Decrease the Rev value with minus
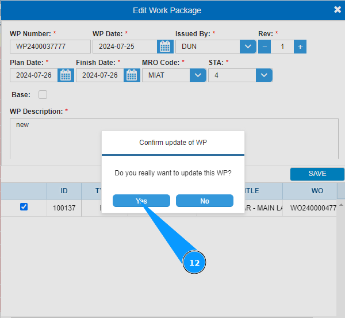The height and width of the screenshot is (318, 345). [264, 47]
